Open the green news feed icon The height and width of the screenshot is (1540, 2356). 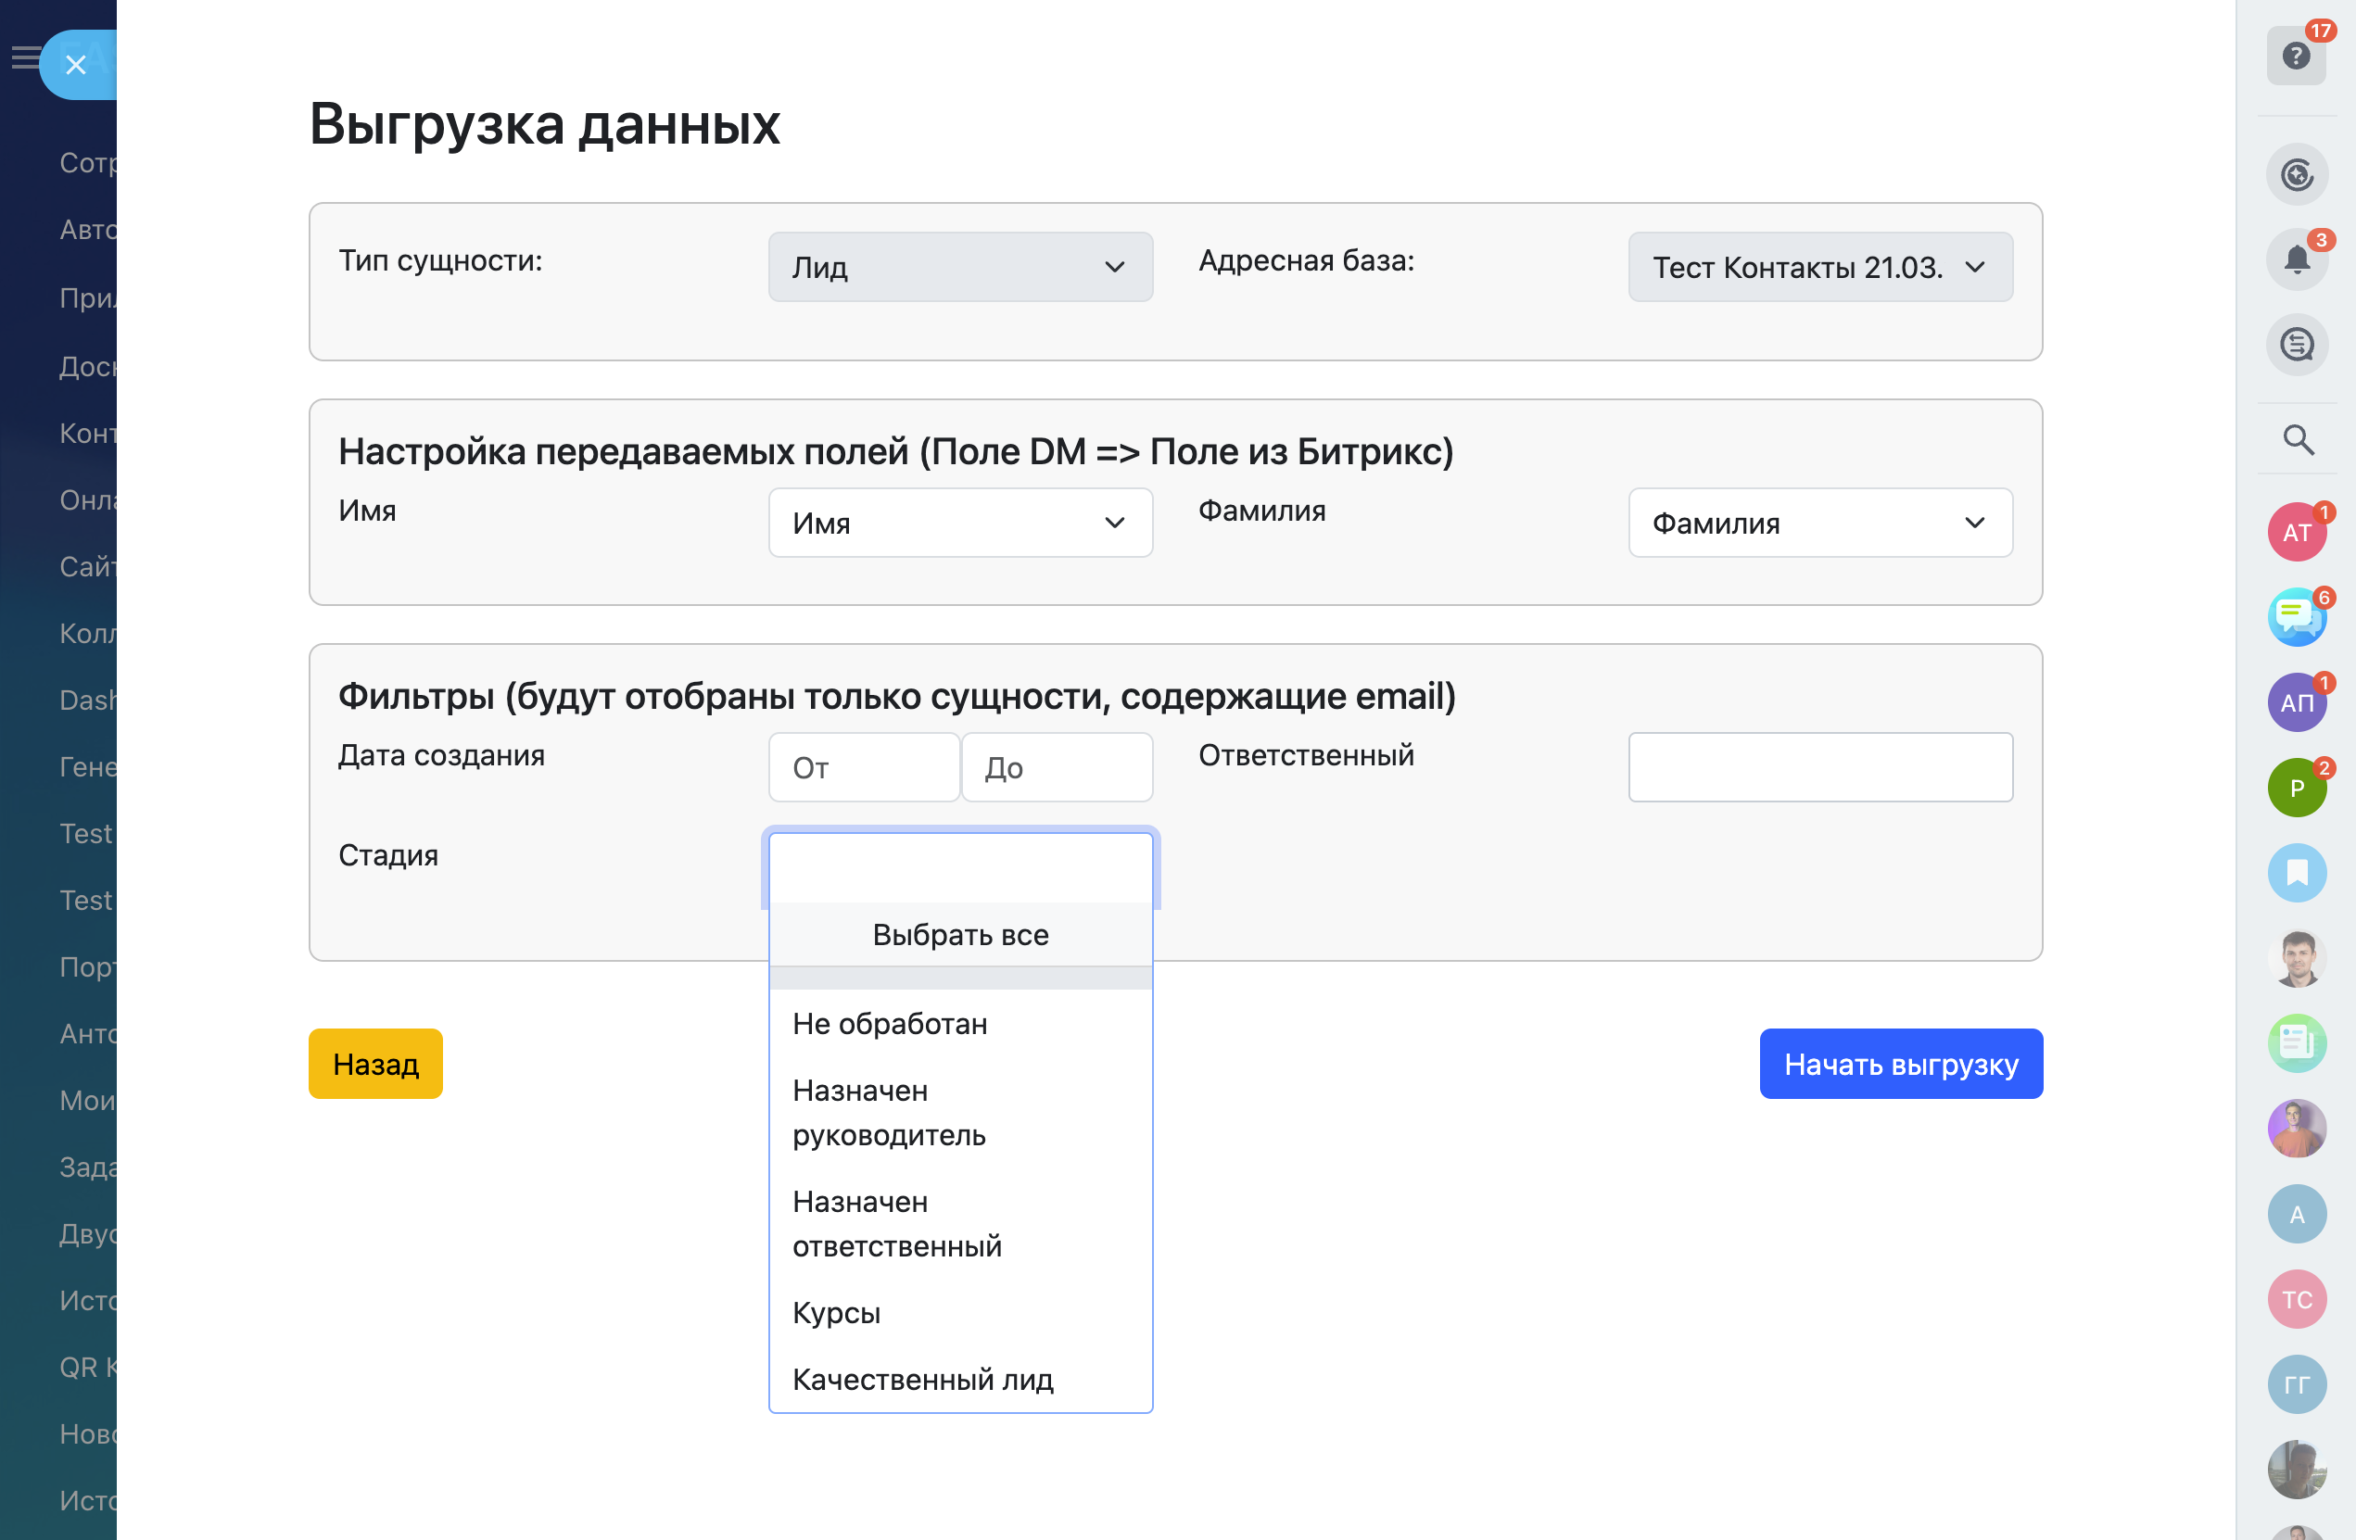(2297, 1043)
